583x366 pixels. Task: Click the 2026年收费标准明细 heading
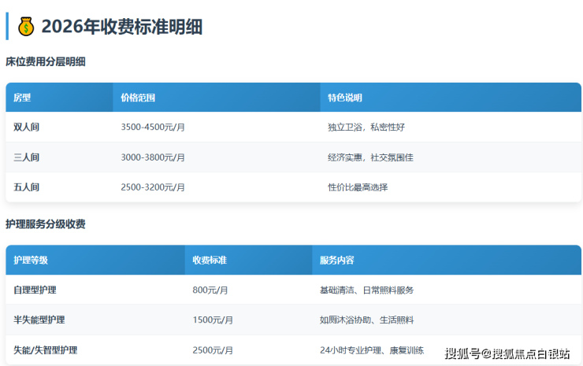tap(121, 27)
